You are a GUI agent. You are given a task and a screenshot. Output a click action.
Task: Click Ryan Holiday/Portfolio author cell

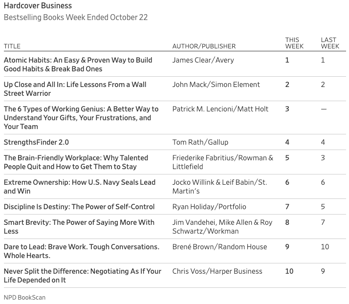(209, 207)
